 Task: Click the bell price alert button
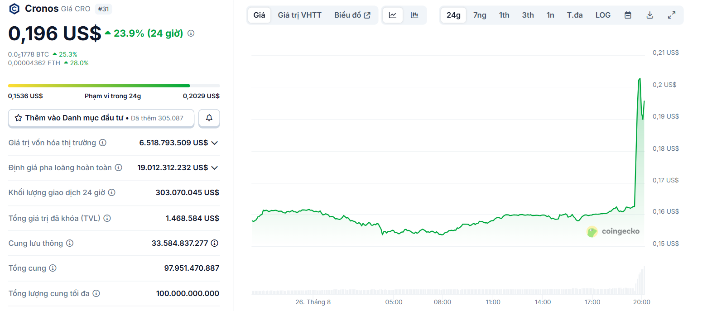(209, 118)
